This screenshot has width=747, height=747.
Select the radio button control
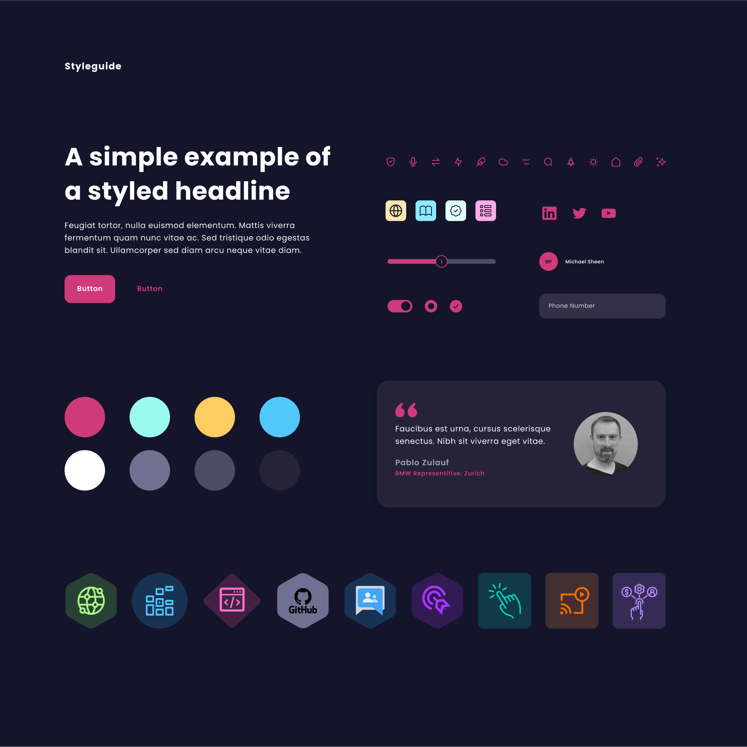pos(430,306)
